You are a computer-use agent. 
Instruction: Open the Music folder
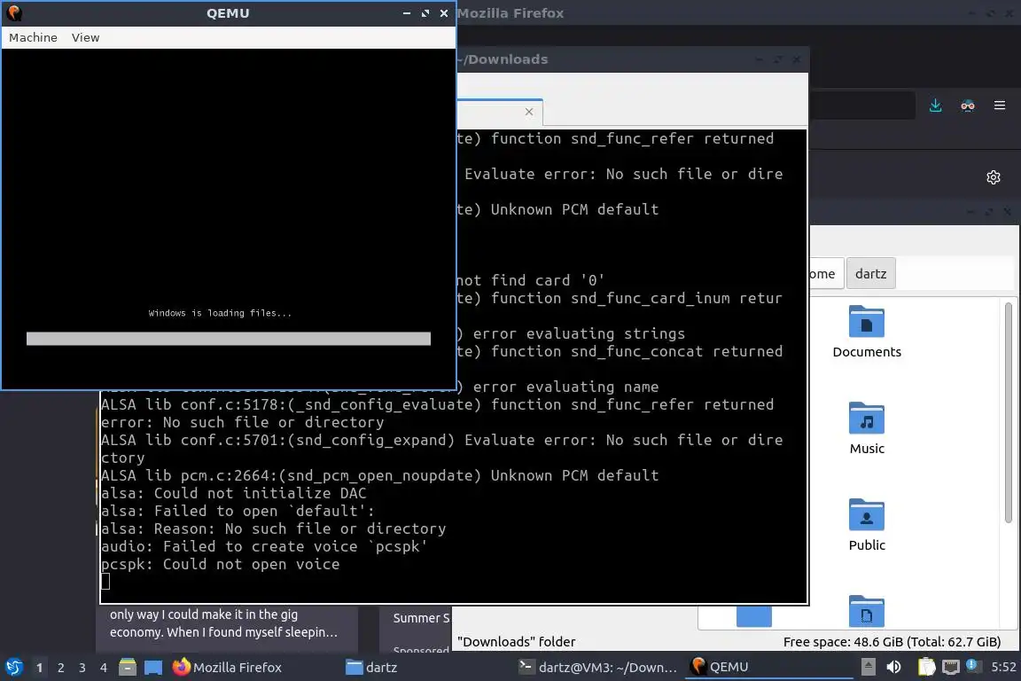coord(867,428)
